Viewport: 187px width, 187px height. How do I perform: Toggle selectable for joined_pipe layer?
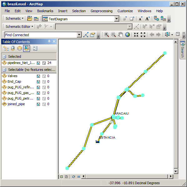coord(38,104)
